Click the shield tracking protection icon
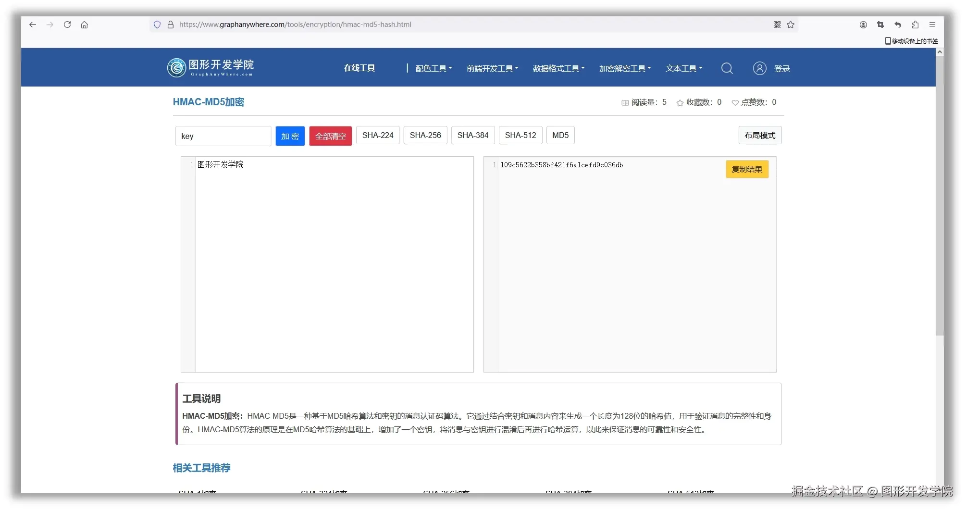The image size is (966, 511). point(157,25)
